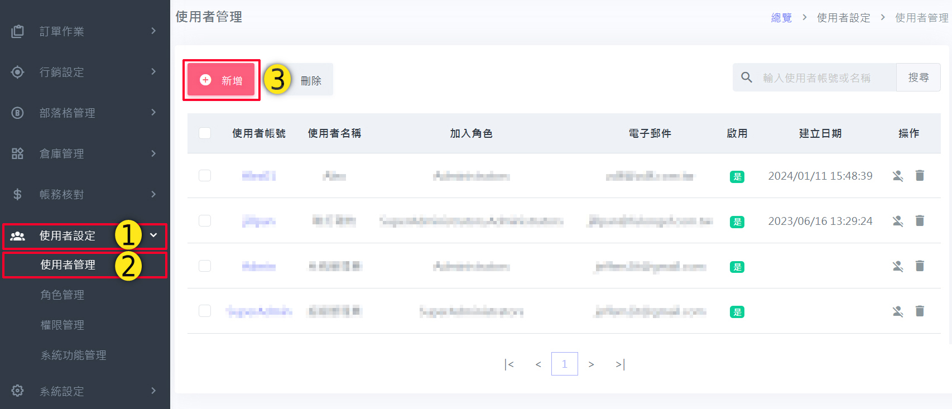This screenshot has width=952, height=409.
Task: Click the disable-user icon for 2023/06/16 entry
Action: 897,221
